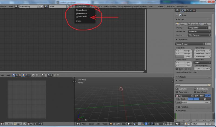Open the Display Image Editor dropdown
This screenshot has height=127, width=216.
click(x=198, y=28)
